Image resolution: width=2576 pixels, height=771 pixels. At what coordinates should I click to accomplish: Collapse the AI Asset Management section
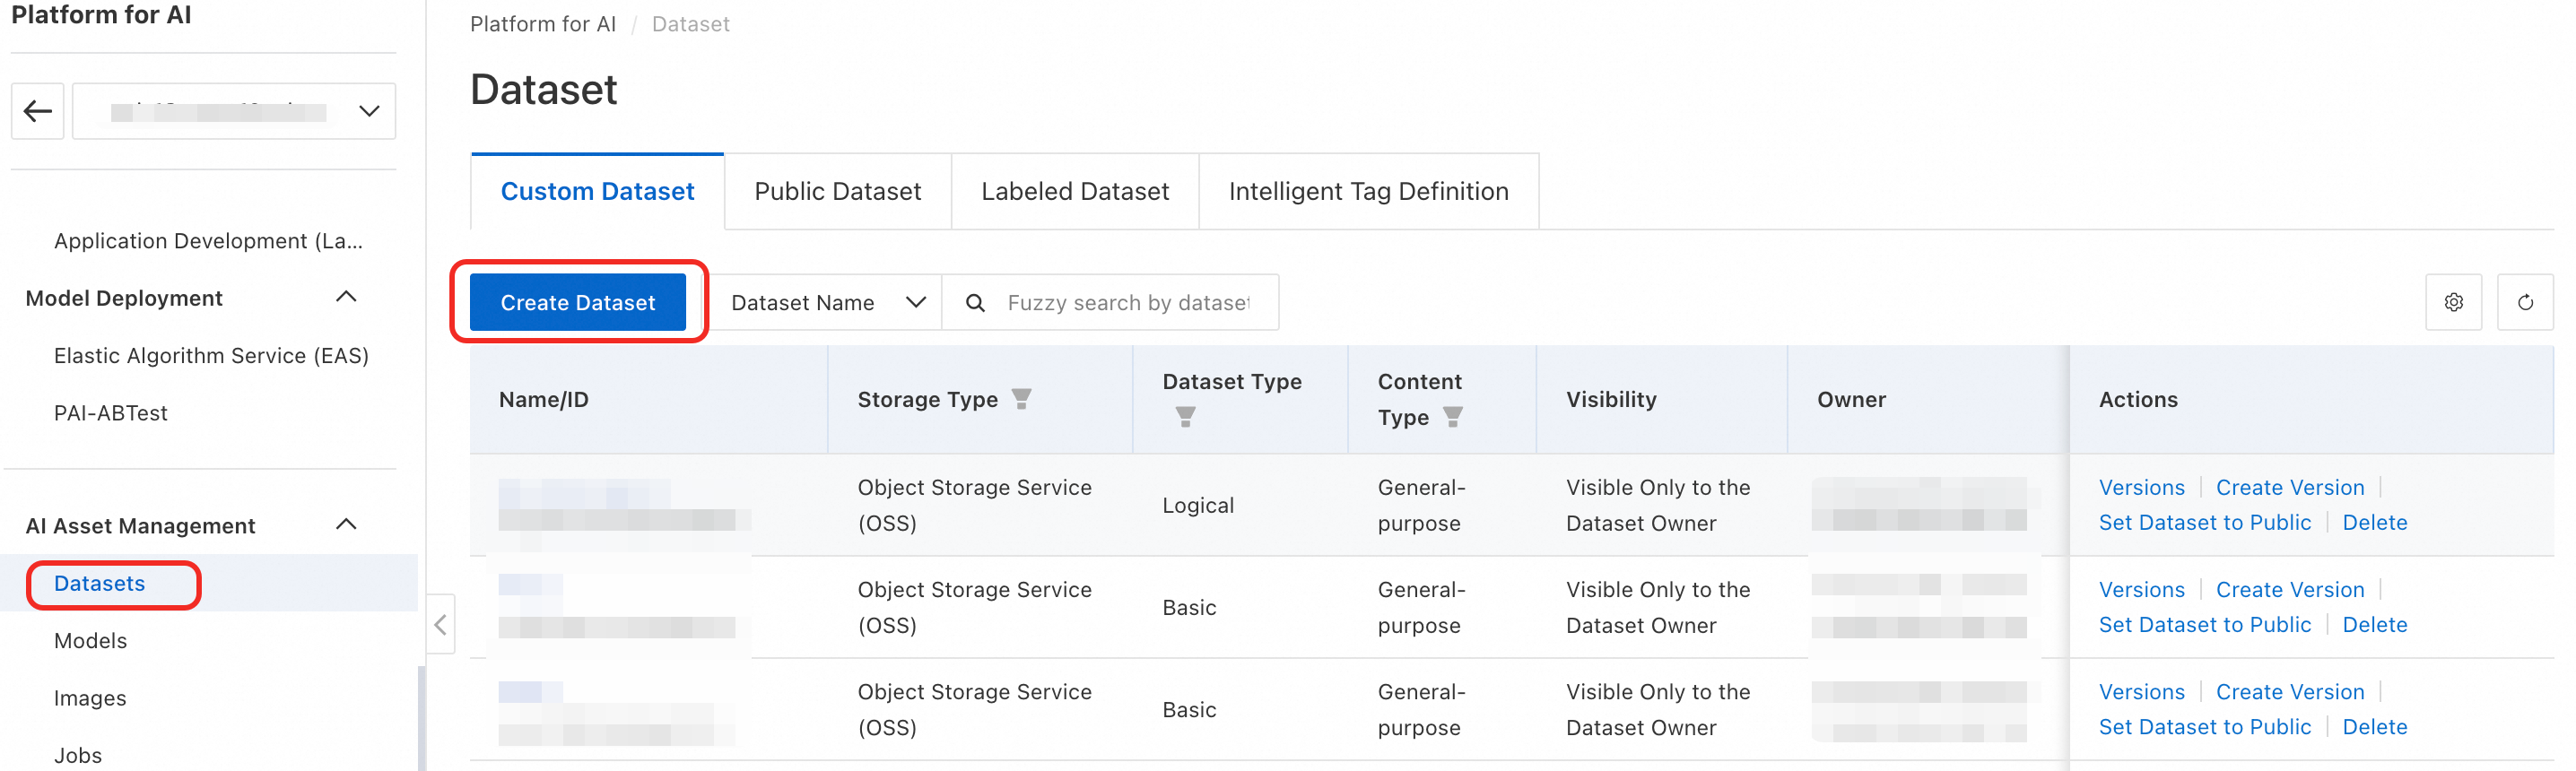[346, 525]
